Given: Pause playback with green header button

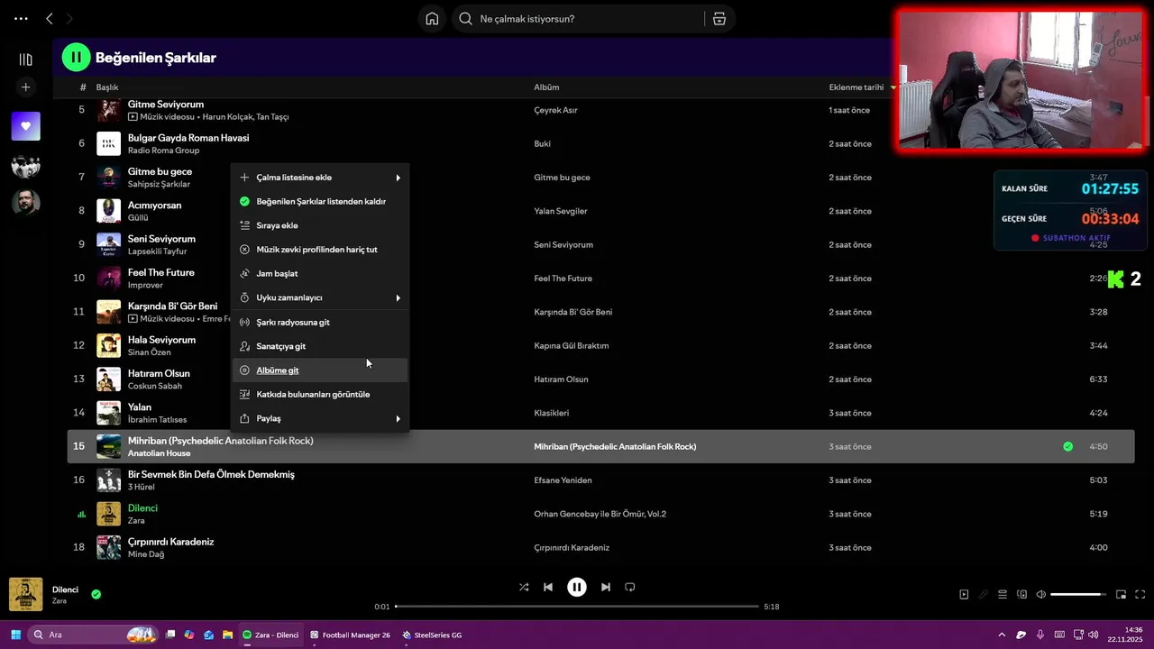Looking at the screenshot, I should pyautogui.click(x=76, y=58).
